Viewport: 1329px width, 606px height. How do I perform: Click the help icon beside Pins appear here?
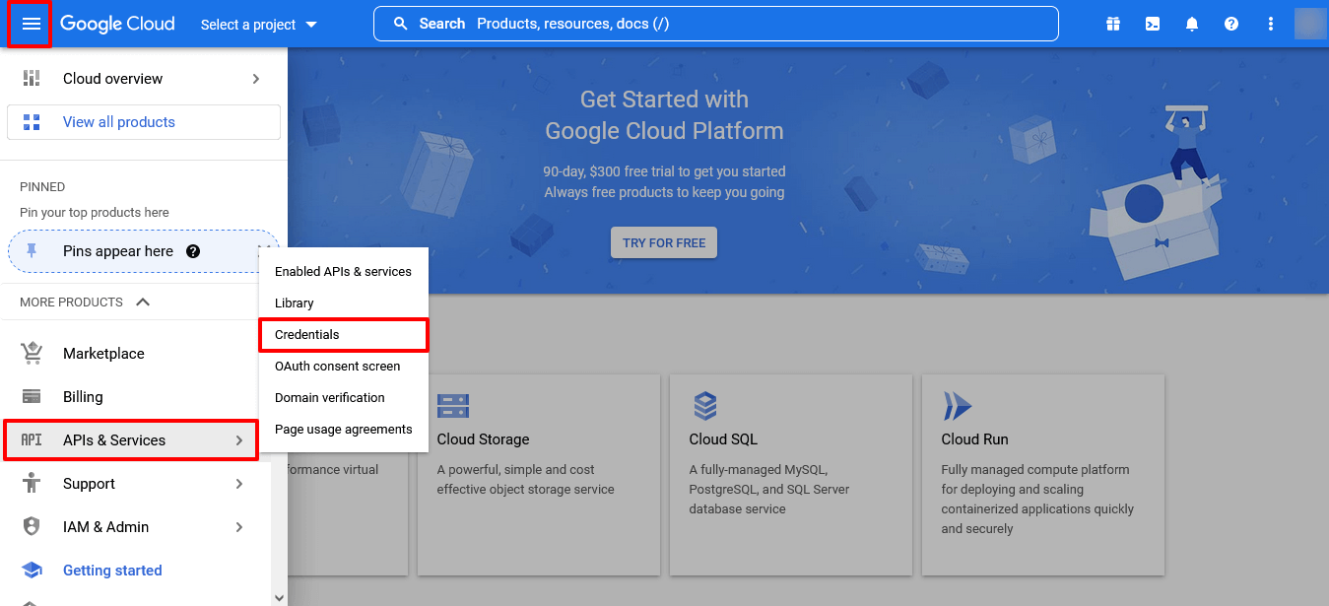pos(193,251)
